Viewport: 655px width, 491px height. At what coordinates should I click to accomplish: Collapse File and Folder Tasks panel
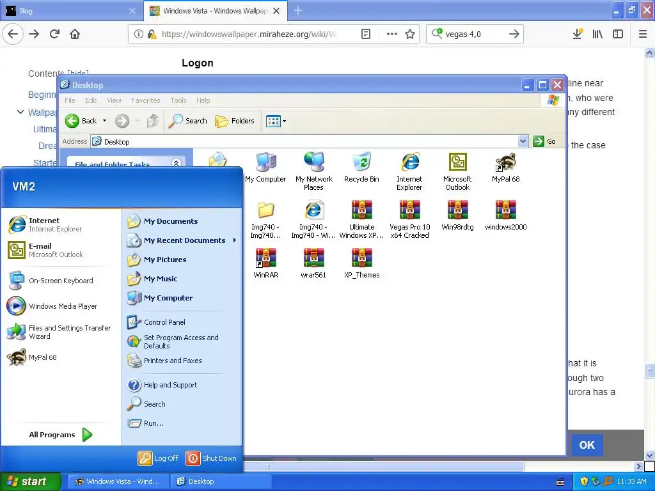coord(176,163)
